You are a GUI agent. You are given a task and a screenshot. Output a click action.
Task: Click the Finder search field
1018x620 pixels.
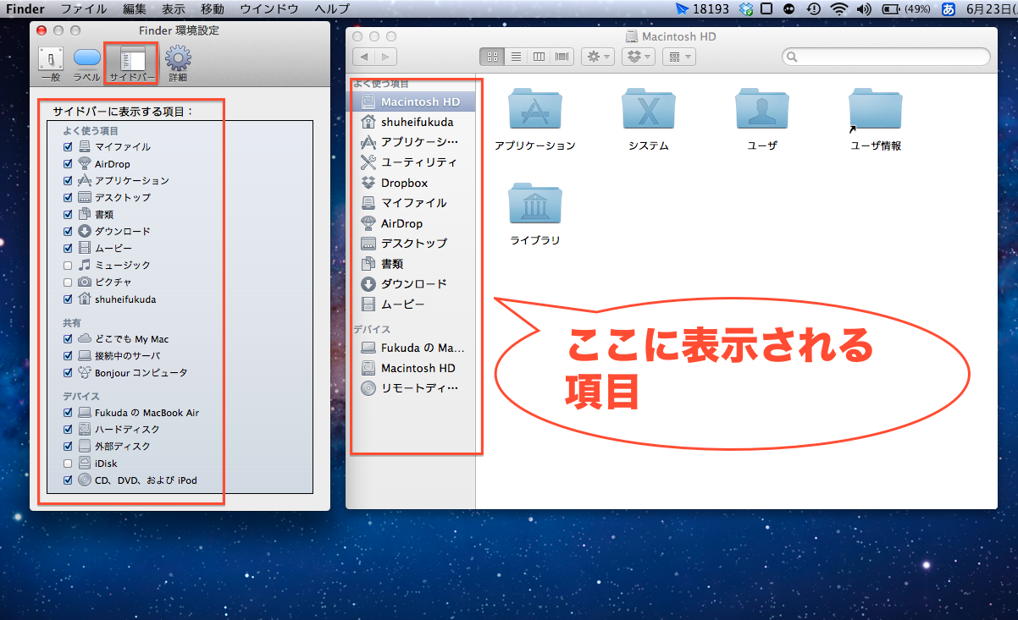click(x=886, y=57)
